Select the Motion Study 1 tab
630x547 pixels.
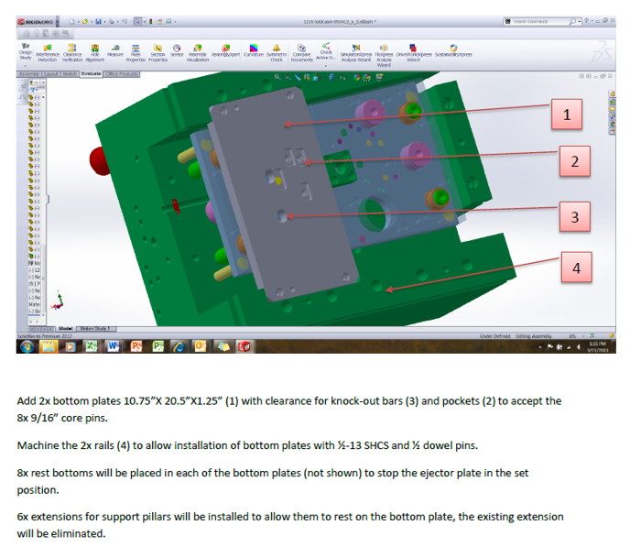95,327
